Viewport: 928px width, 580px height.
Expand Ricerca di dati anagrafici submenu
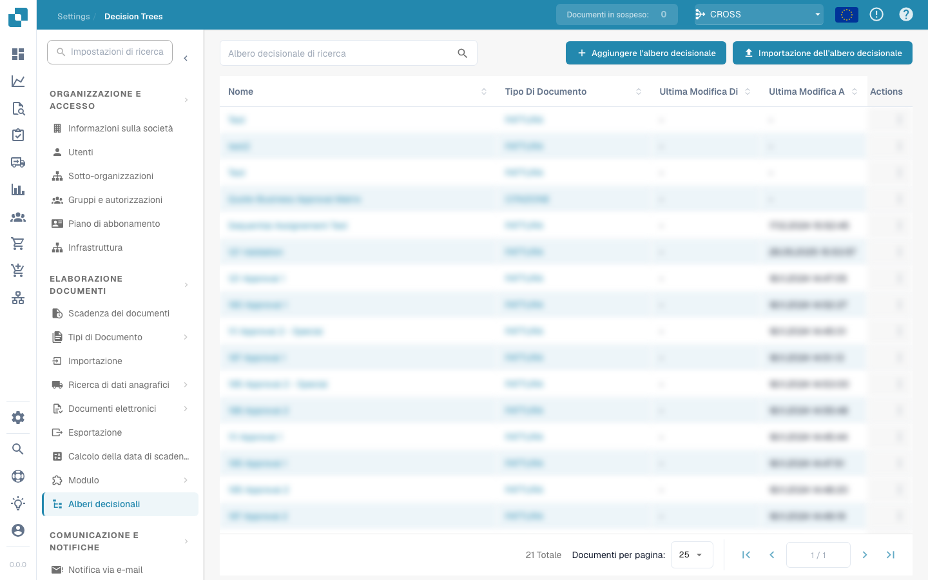click(186, 385)
